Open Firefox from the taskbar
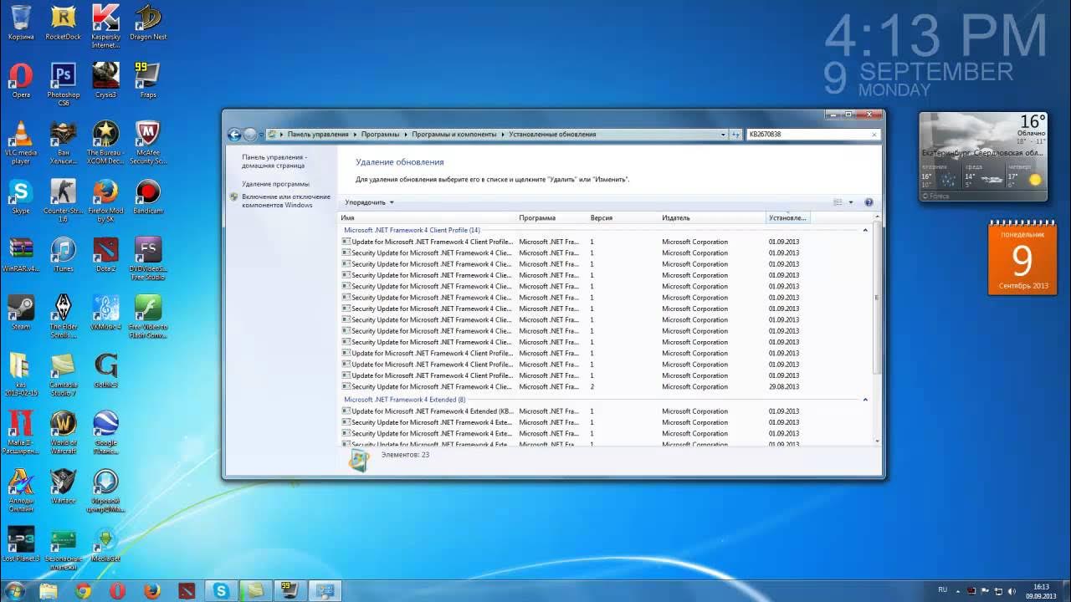The width and height of the screenshot is (1071, 602). (151, 591)
